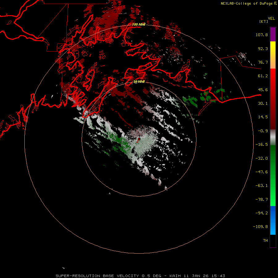
Task: Click the 30.1 legend value
Action: (x=263, y=103)
